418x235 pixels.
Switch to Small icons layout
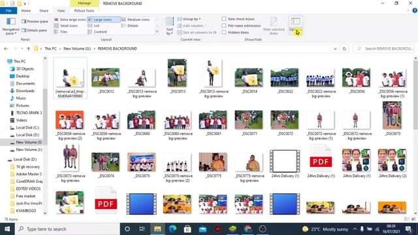coord(66,25)
